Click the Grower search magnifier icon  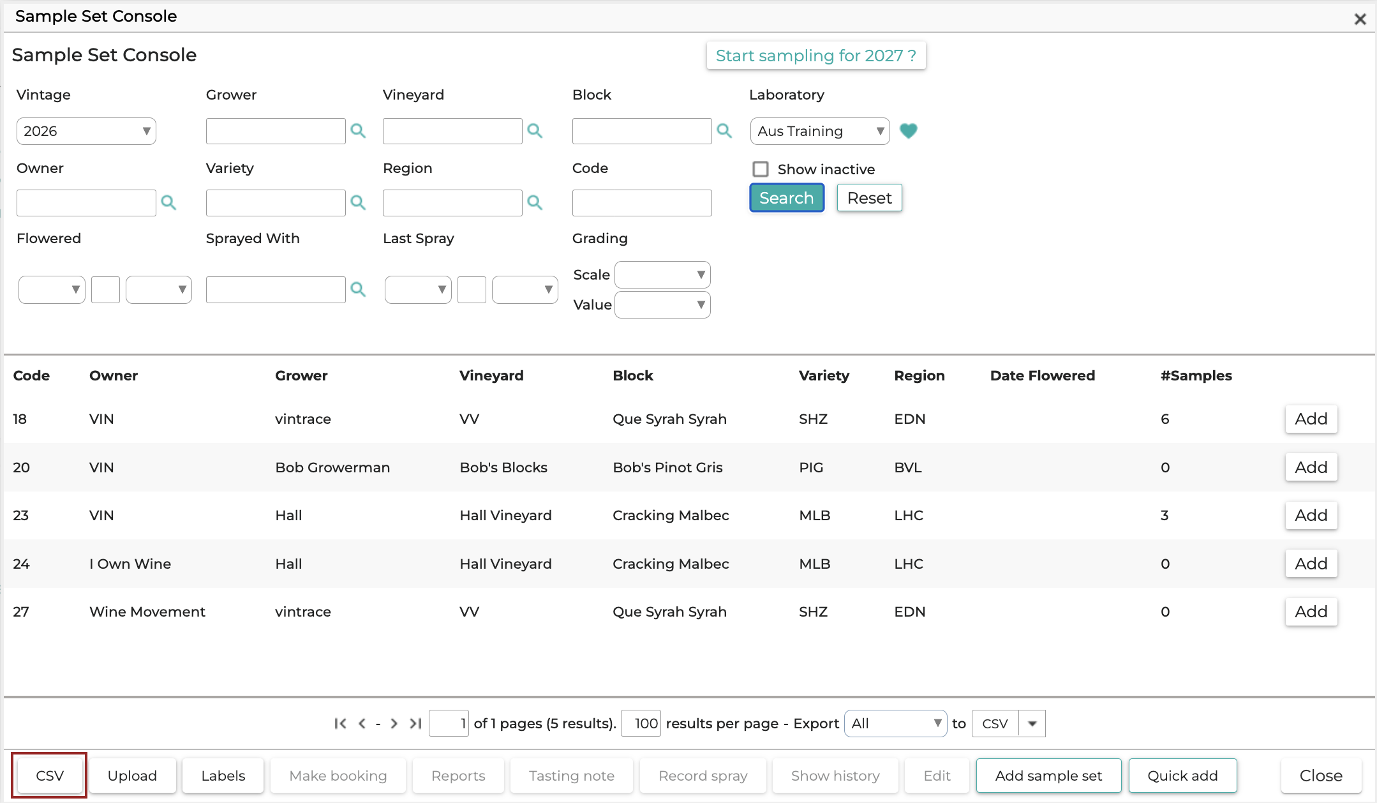click(358, 131)
